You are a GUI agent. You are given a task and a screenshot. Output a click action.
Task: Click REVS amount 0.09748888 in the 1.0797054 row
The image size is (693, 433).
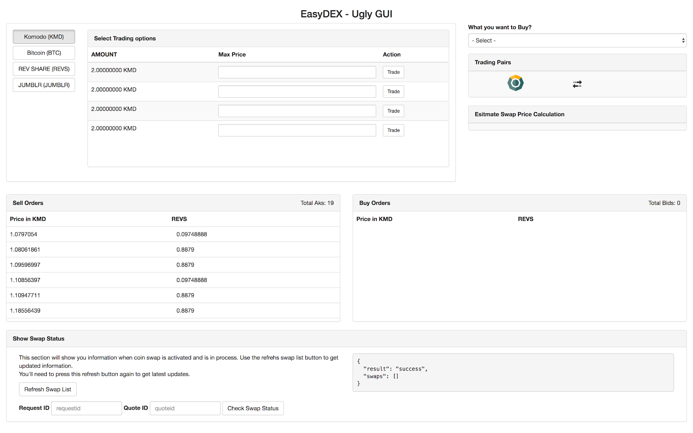click(192, 234)
